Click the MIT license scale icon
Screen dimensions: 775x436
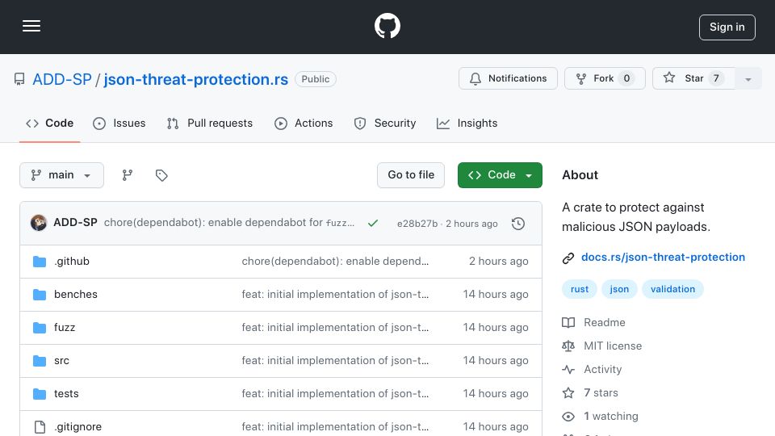568,346
